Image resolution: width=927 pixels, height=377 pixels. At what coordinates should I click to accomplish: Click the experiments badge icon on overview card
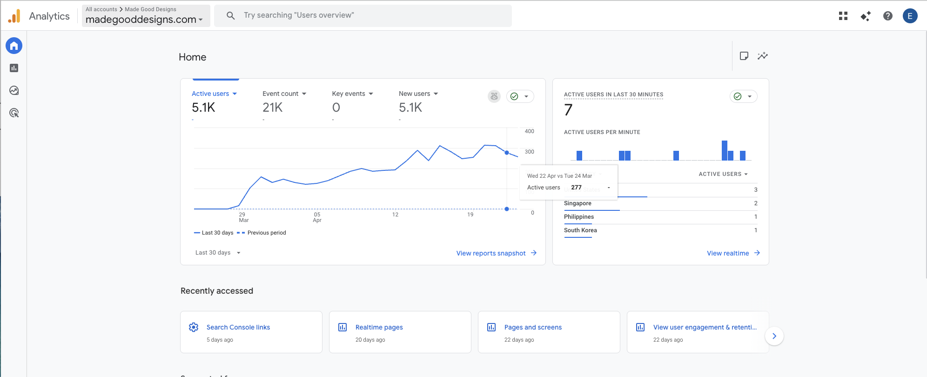[494, 96]
